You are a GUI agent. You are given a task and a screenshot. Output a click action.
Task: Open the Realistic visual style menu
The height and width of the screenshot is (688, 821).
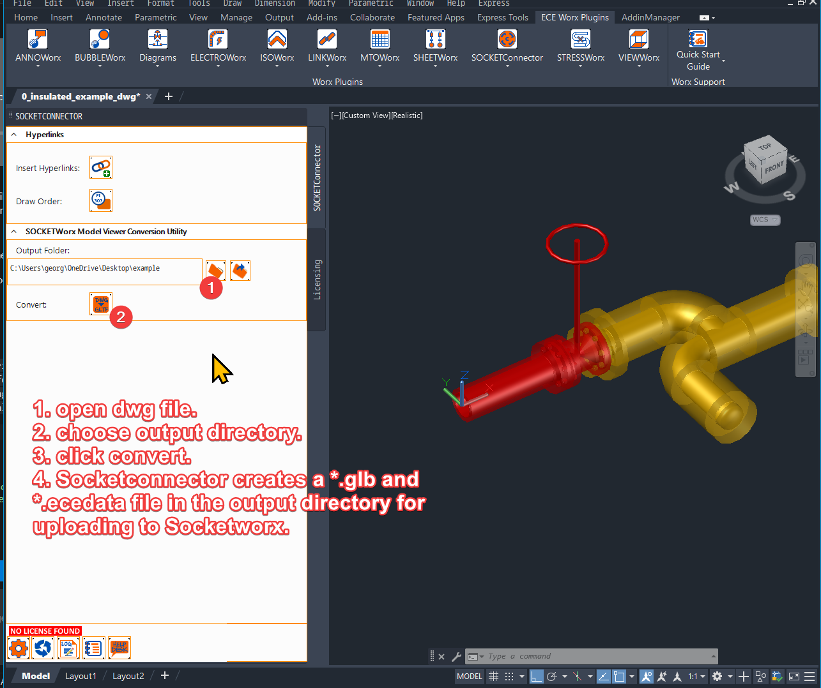(406, 116)
